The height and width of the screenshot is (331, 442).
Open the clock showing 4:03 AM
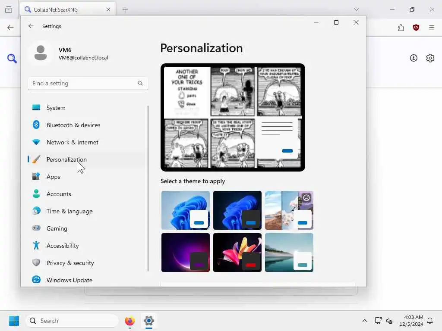click(x=411, y=321)
